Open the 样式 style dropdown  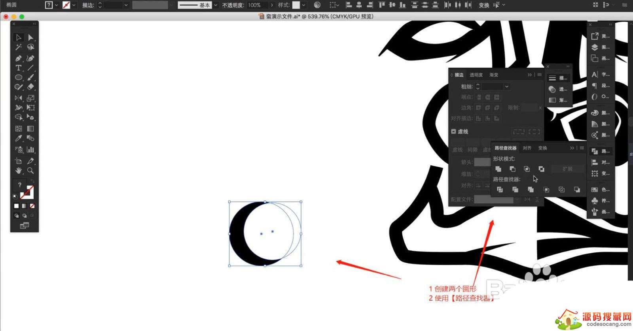tap(303, 5)
